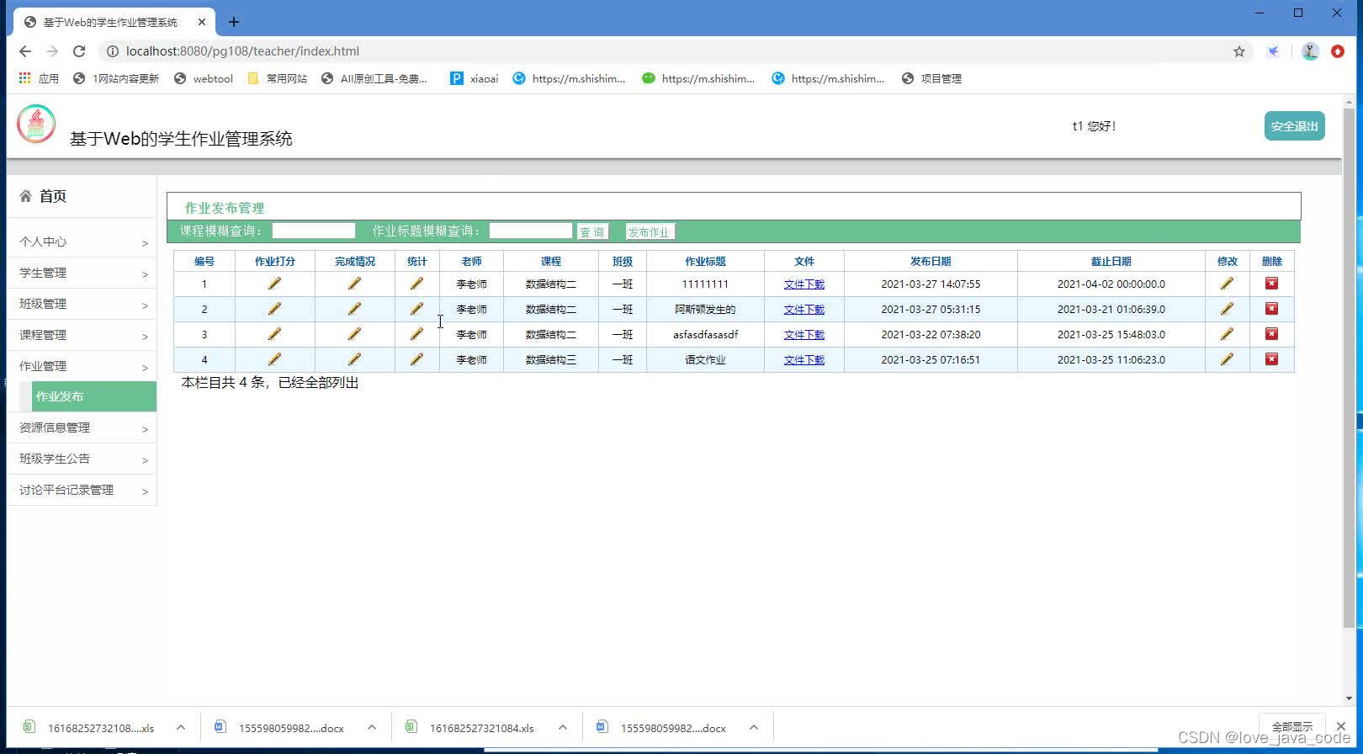Screen dimensions: 1363x754
Task: Open statistics pencil for row 3
Action: 416,334
